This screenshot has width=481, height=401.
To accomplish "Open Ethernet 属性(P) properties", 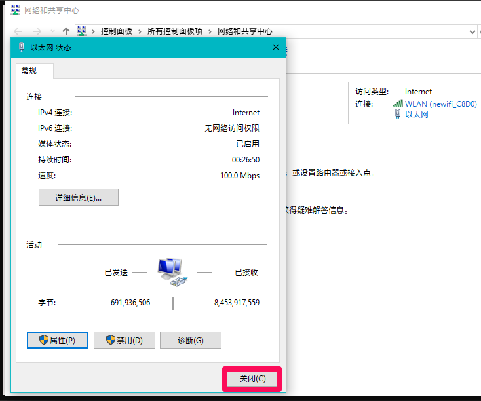I will tap(58, 340).
